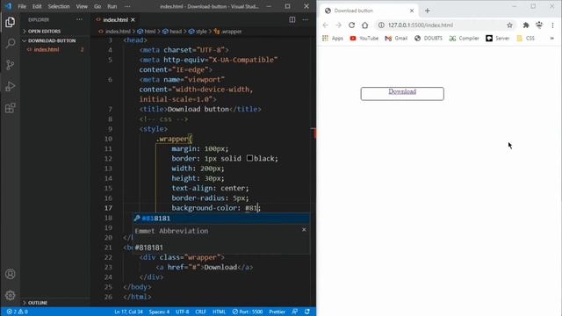Open the YouTube bookmark
This screenshot has width=562, height=316.
(364, 39)
